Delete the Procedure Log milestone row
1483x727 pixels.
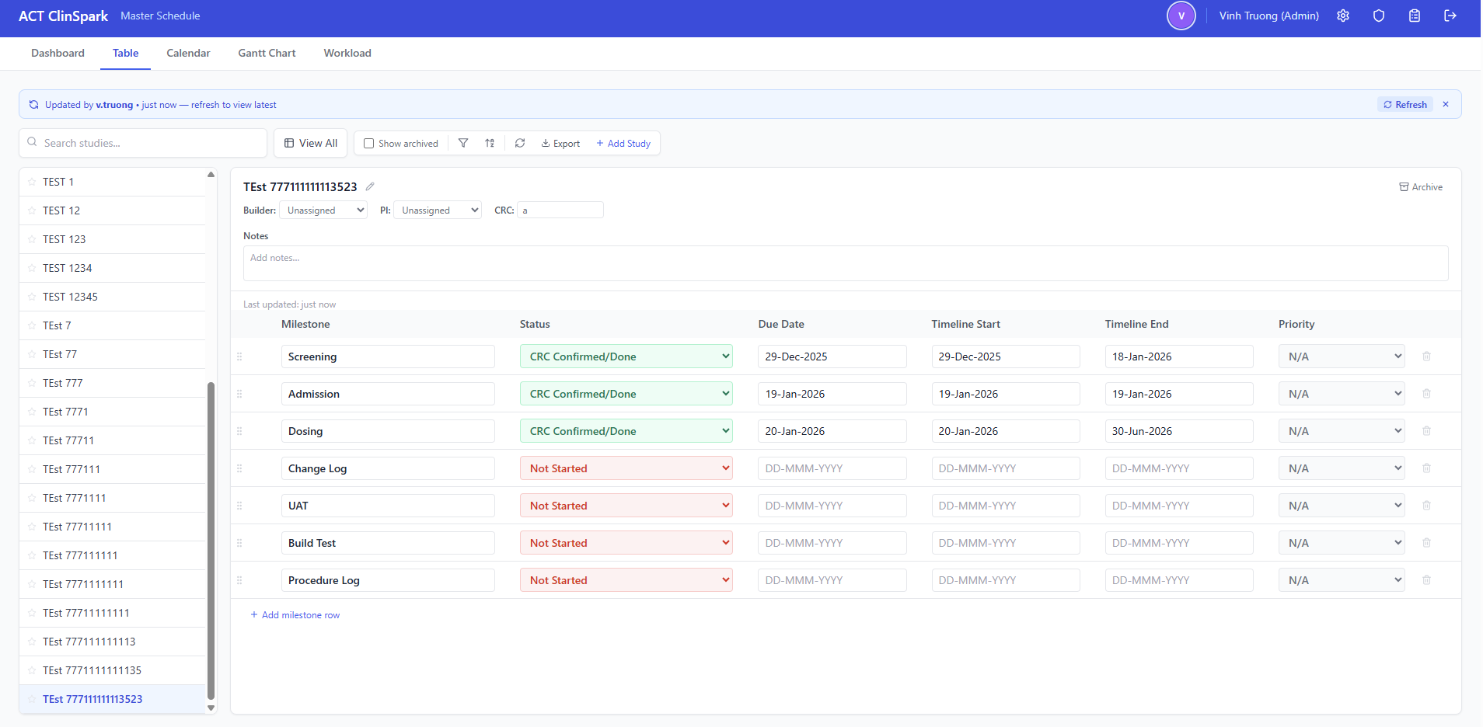point(1427,580)
